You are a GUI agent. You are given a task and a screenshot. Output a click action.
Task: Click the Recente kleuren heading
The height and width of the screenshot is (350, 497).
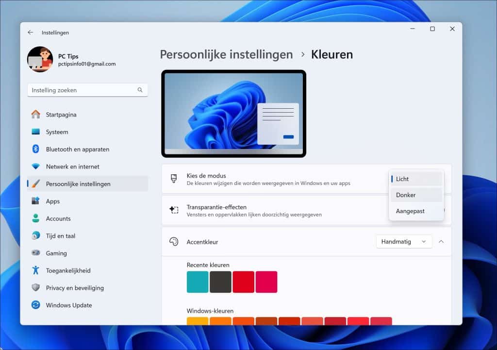click(x=208, y=265)
